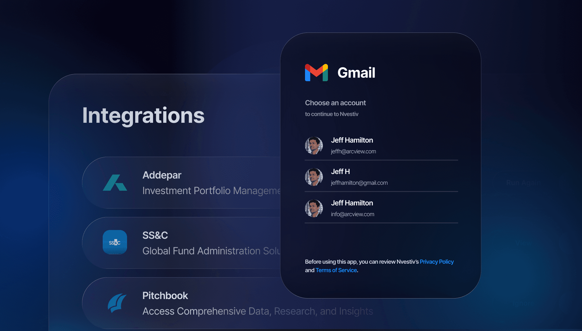The image size is (582, 331).
Task: Click the Pitchbook logo icon
Action: click(117, 303)
